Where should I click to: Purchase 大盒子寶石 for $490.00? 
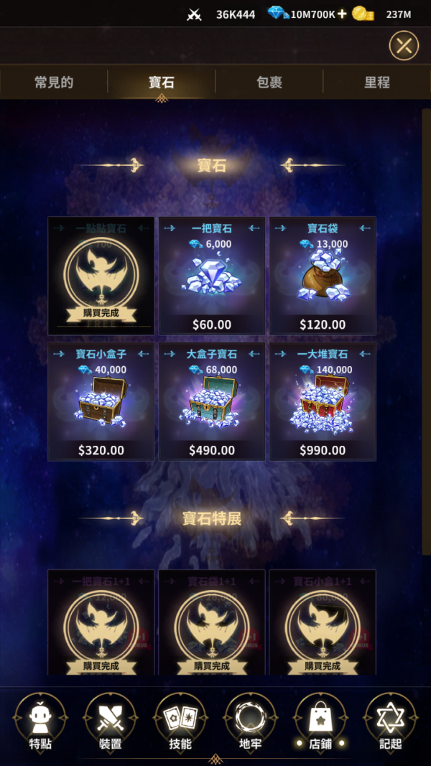coord(212,401)
